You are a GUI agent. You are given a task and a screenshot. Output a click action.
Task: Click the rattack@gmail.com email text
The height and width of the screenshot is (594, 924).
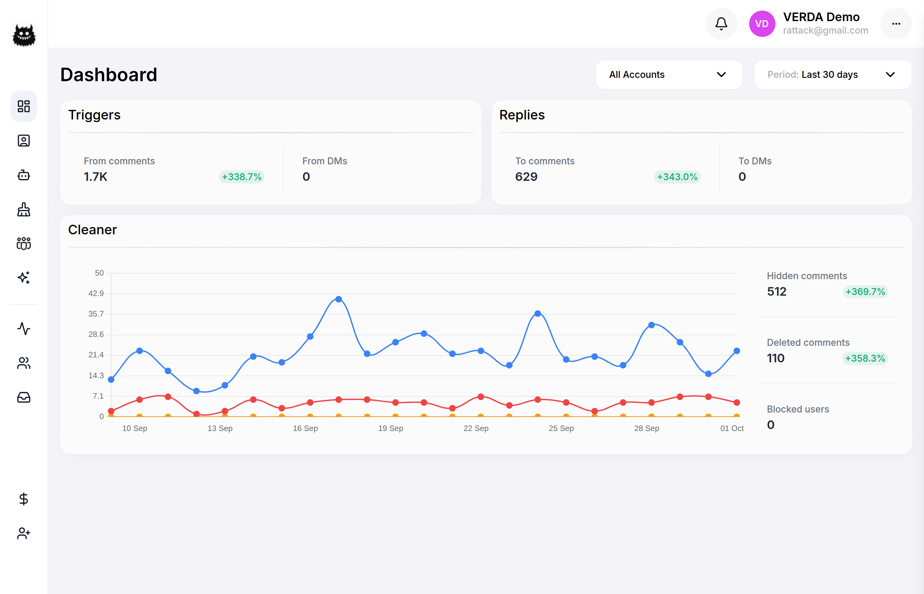(x=826, y=30)
